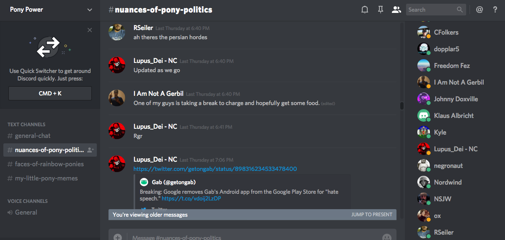Image resolution: width=505 pixels, height=240 pixels.
Task: Show pinned messages
Action: [380, 10]
